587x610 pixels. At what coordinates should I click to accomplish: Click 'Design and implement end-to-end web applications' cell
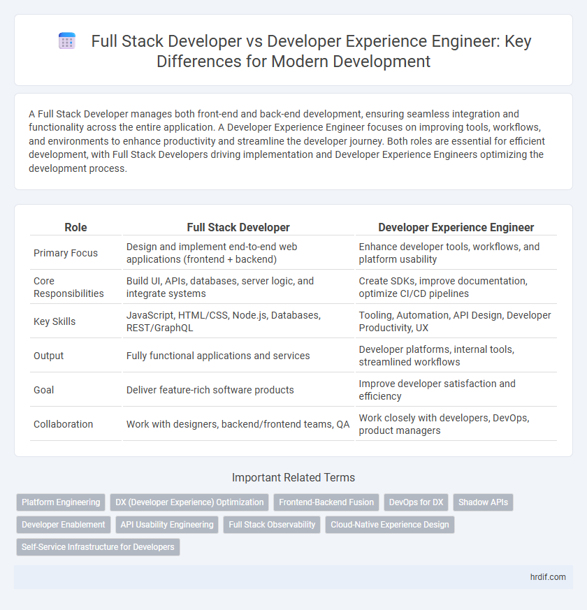238,253
